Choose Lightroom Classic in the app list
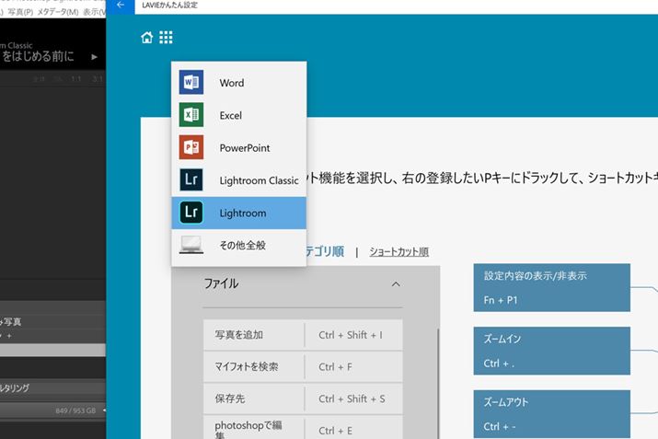This screenshot has height=439, width=658. coord(238,180)
